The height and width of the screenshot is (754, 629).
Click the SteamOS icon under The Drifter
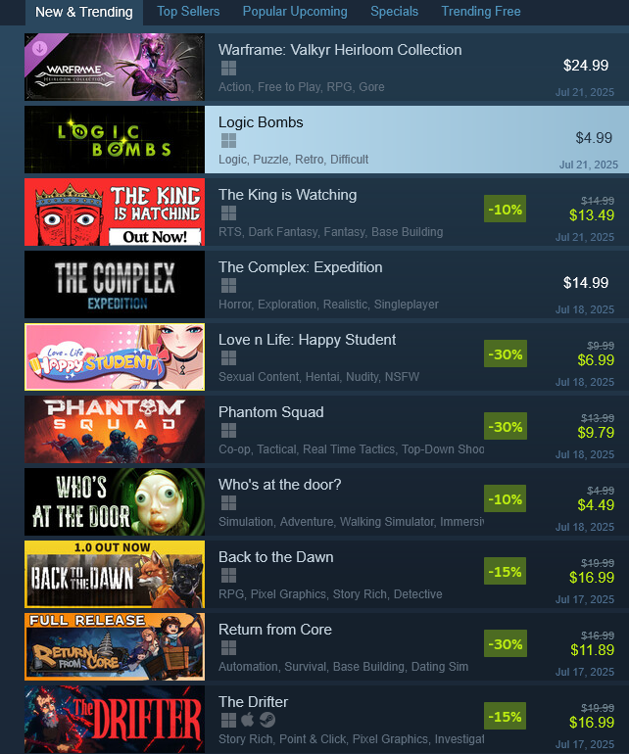(x=267, y=720)
